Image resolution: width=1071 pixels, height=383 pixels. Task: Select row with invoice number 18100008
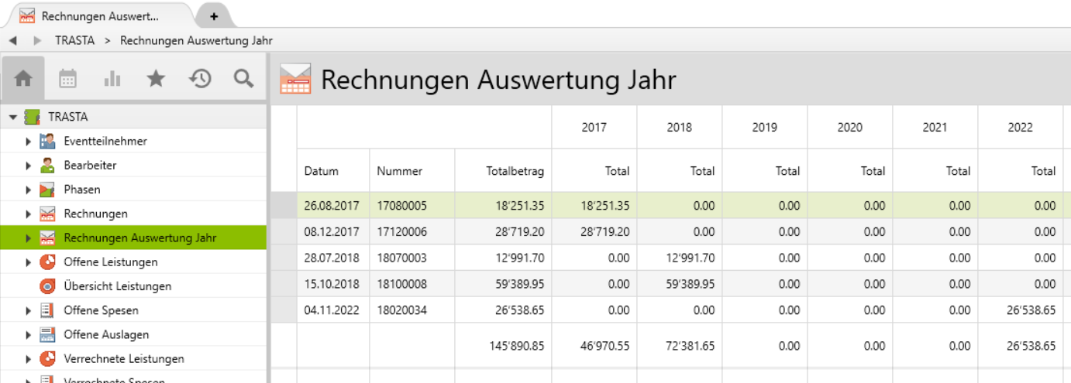click(401, 284)
